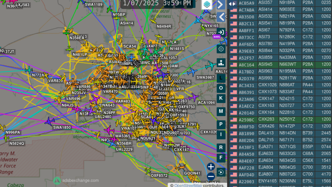The image size is (332, 187).
Task: Click registration N821PA in the table
Action: click(287, 16)
